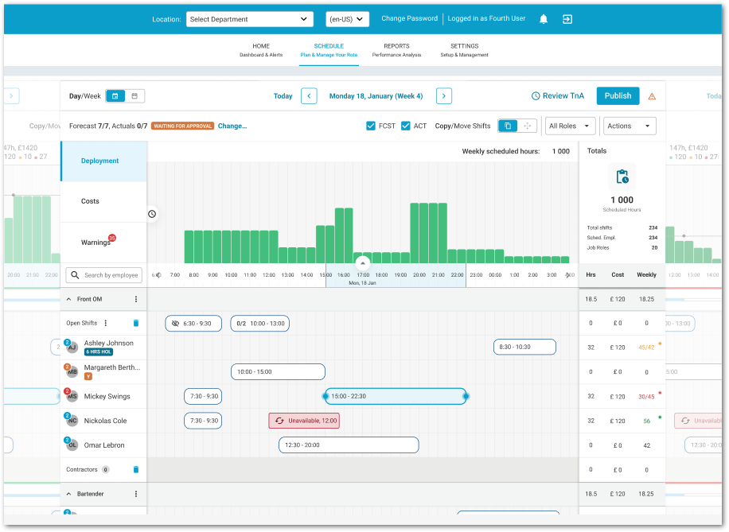Open the warning triangle next to Publish
729x532 pixels.
[x=652, y=96]
